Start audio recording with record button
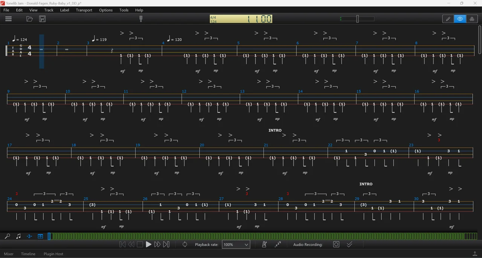The width and height of the screenshot is (482, 258). tap(336, 244)
